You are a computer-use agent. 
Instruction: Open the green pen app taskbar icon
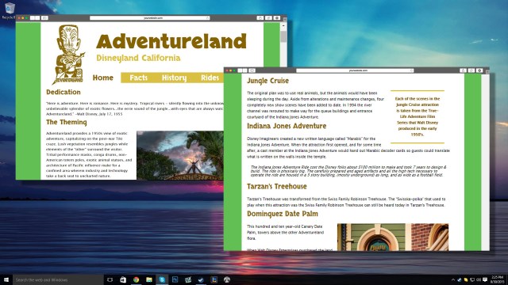(188, 279)
